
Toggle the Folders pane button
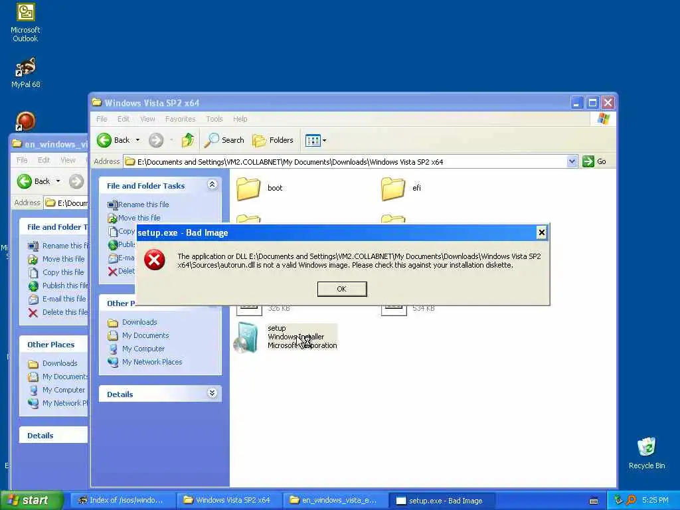point(273,140)
